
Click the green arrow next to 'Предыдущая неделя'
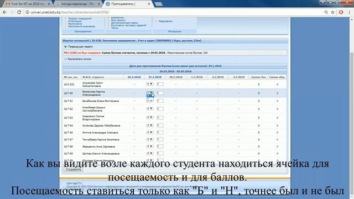pyautogui.click(x=65, y=46)
